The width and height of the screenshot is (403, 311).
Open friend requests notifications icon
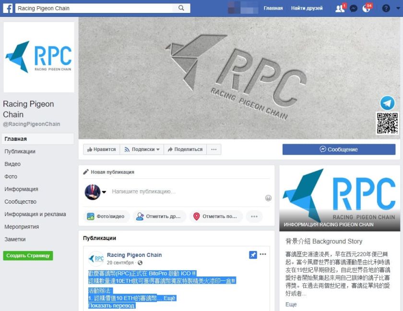coord(340,9)
